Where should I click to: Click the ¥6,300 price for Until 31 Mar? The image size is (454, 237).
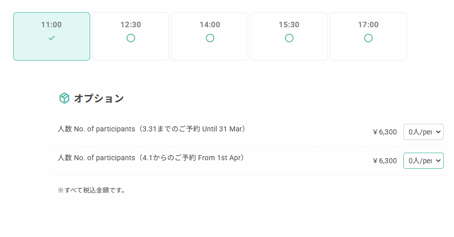point(385,132)
